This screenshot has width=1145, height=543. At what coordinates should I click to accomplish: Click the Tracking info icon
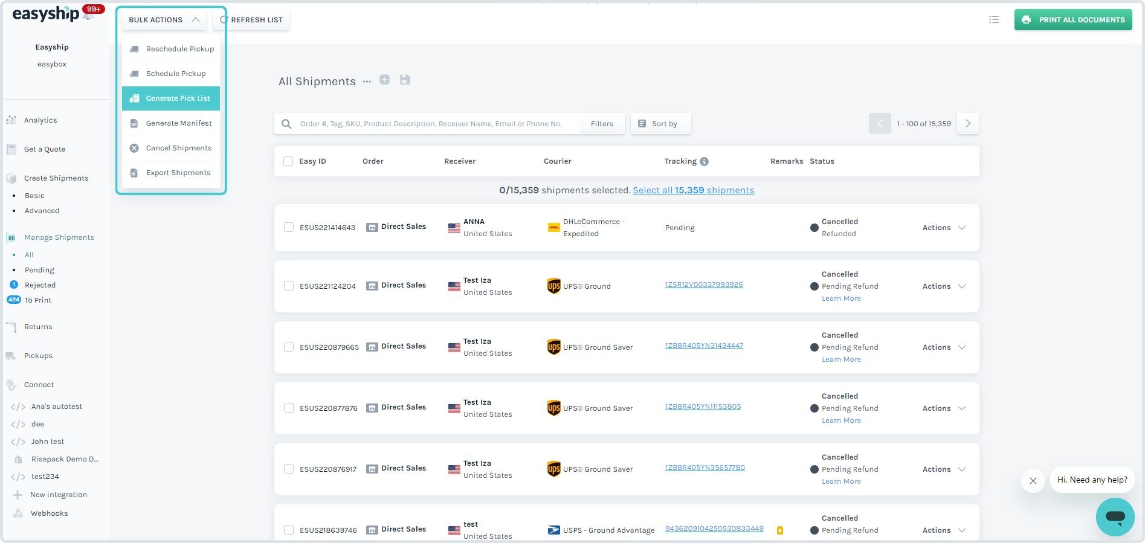(x=705, y=161)
